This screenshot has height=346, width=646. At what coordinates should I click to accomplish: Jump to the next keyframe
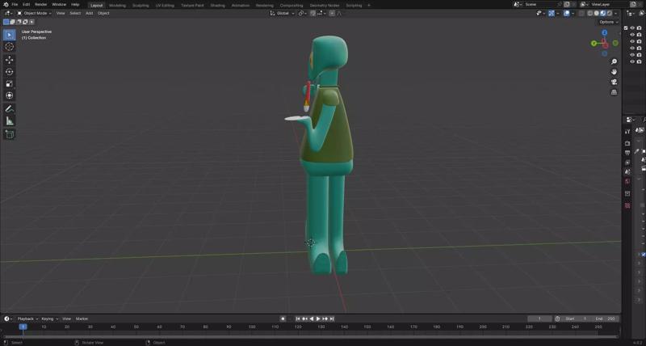325,319
